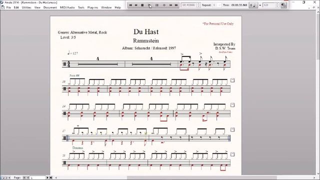Click the staff system handle at measure 17

point(232,129)
